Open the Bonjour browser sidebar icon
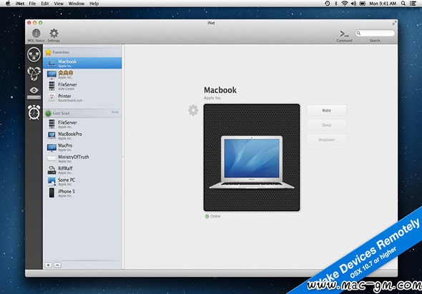Viewport: 422px width, 294px height. click(34, 74)
